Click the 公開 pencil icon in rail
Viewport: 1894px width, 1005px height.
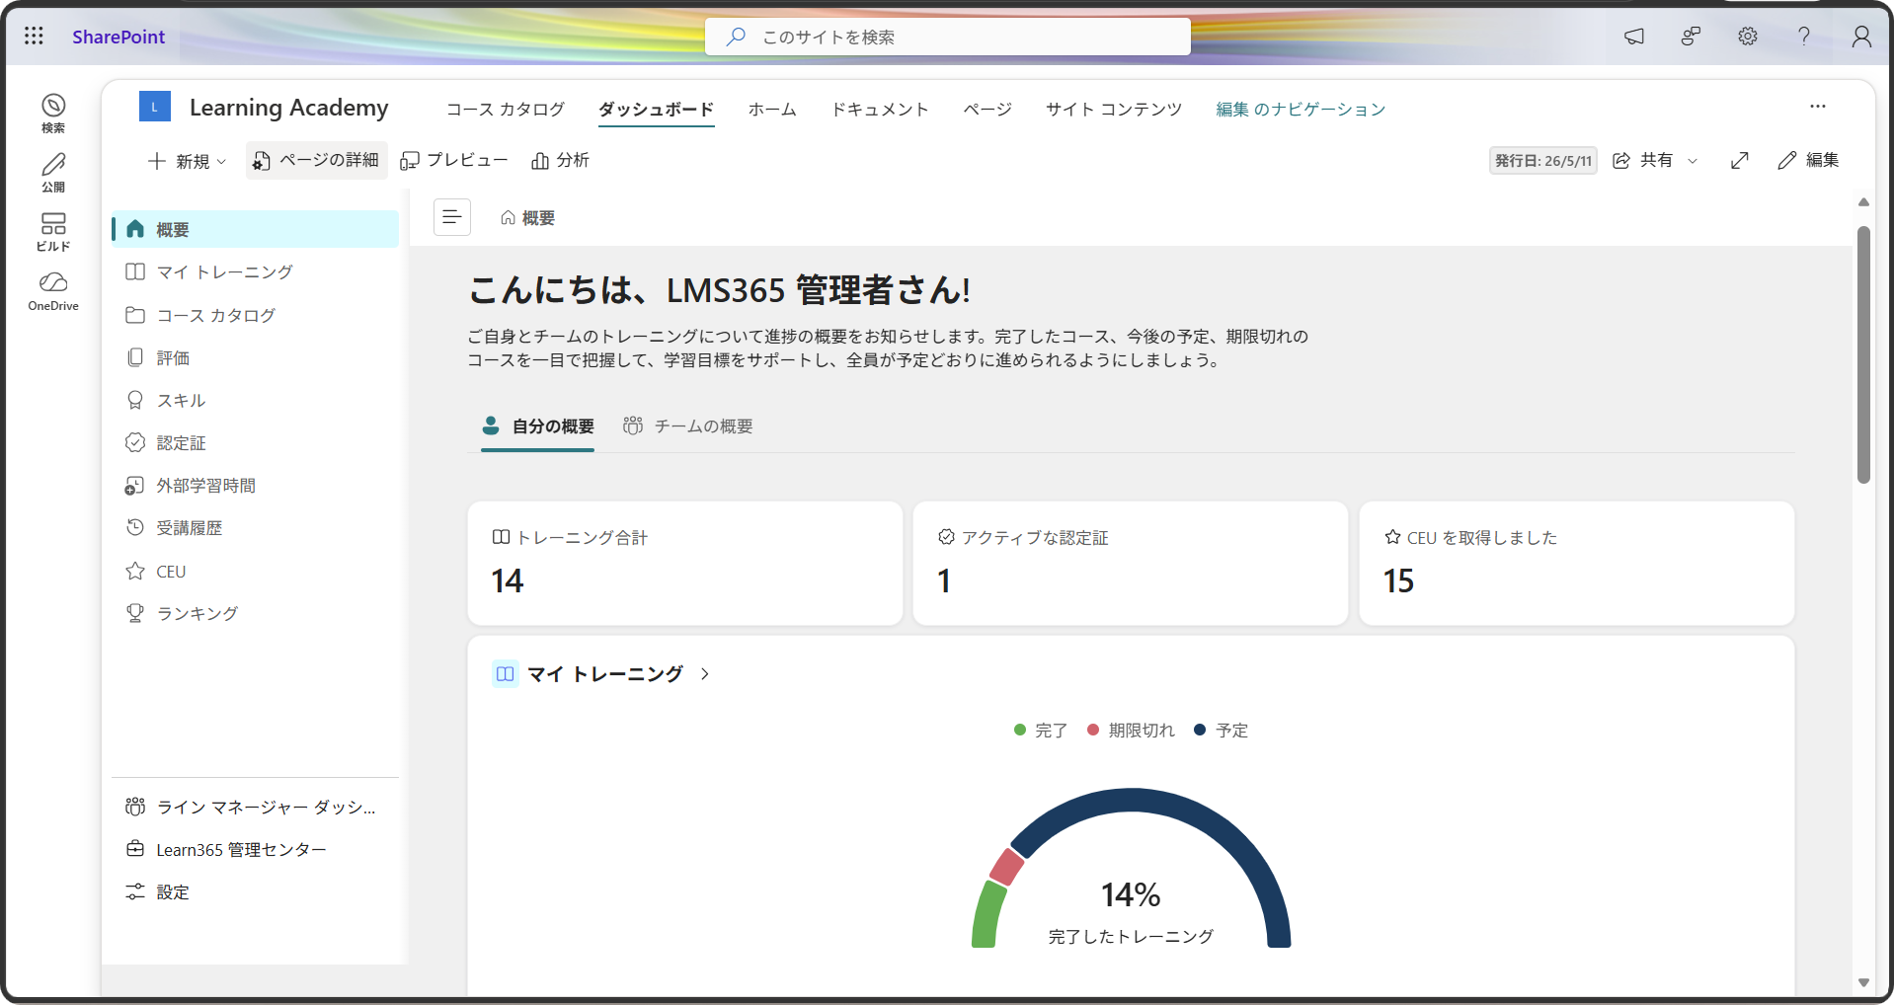point(53,173)
